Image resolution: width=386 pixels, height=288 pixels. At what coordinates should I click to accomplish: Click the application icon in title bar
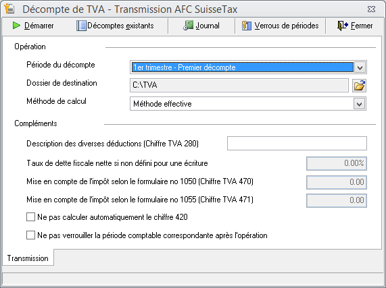click(x=9, y=9)
